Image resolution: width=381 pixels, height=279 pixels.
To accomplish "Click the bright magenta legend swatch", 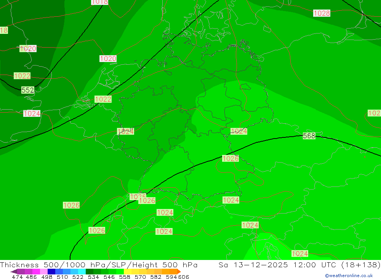I will [x=36, y=271].
